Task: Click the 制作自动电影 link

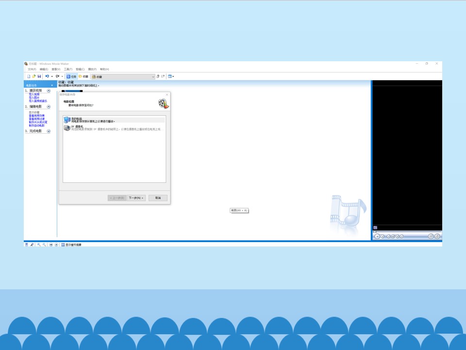Action: [37, 125]
